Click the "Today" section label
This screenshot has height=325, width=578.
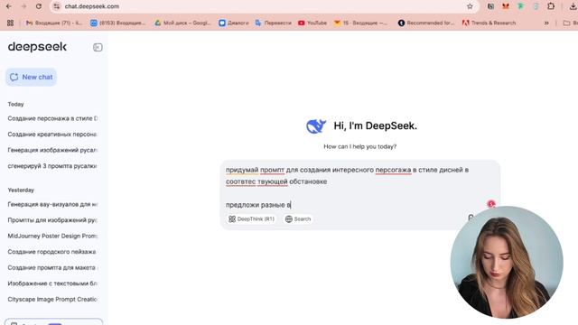[16, 105]
